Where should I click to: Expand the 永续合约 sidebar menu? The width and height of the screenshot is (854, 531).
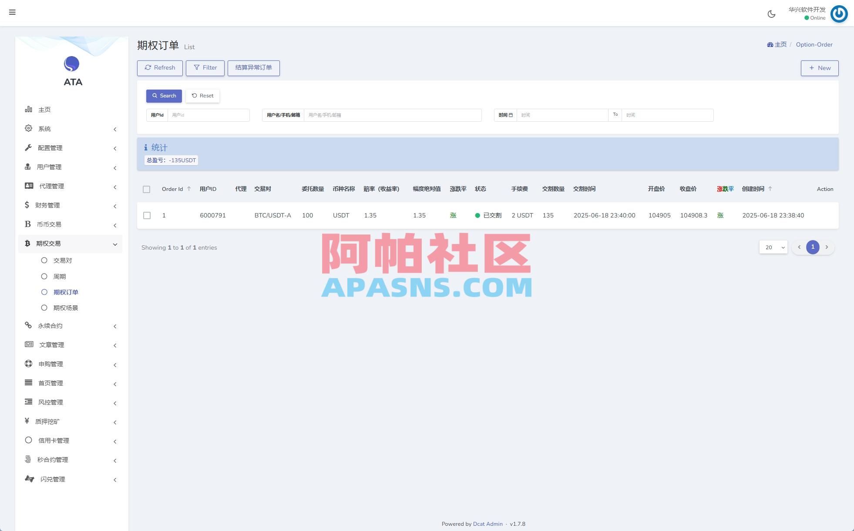tap(49, 325)
